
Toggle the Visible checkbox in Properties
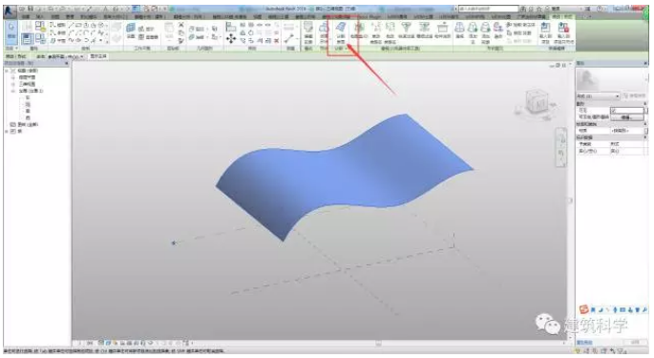point(614,111)
